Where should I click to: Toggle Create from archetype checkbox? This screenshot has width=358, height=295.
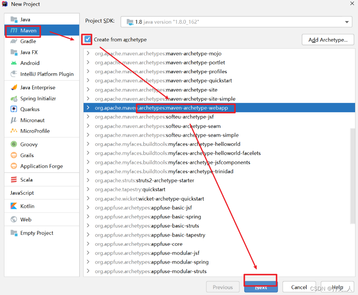pyautogui.click(x=88, y=39)
